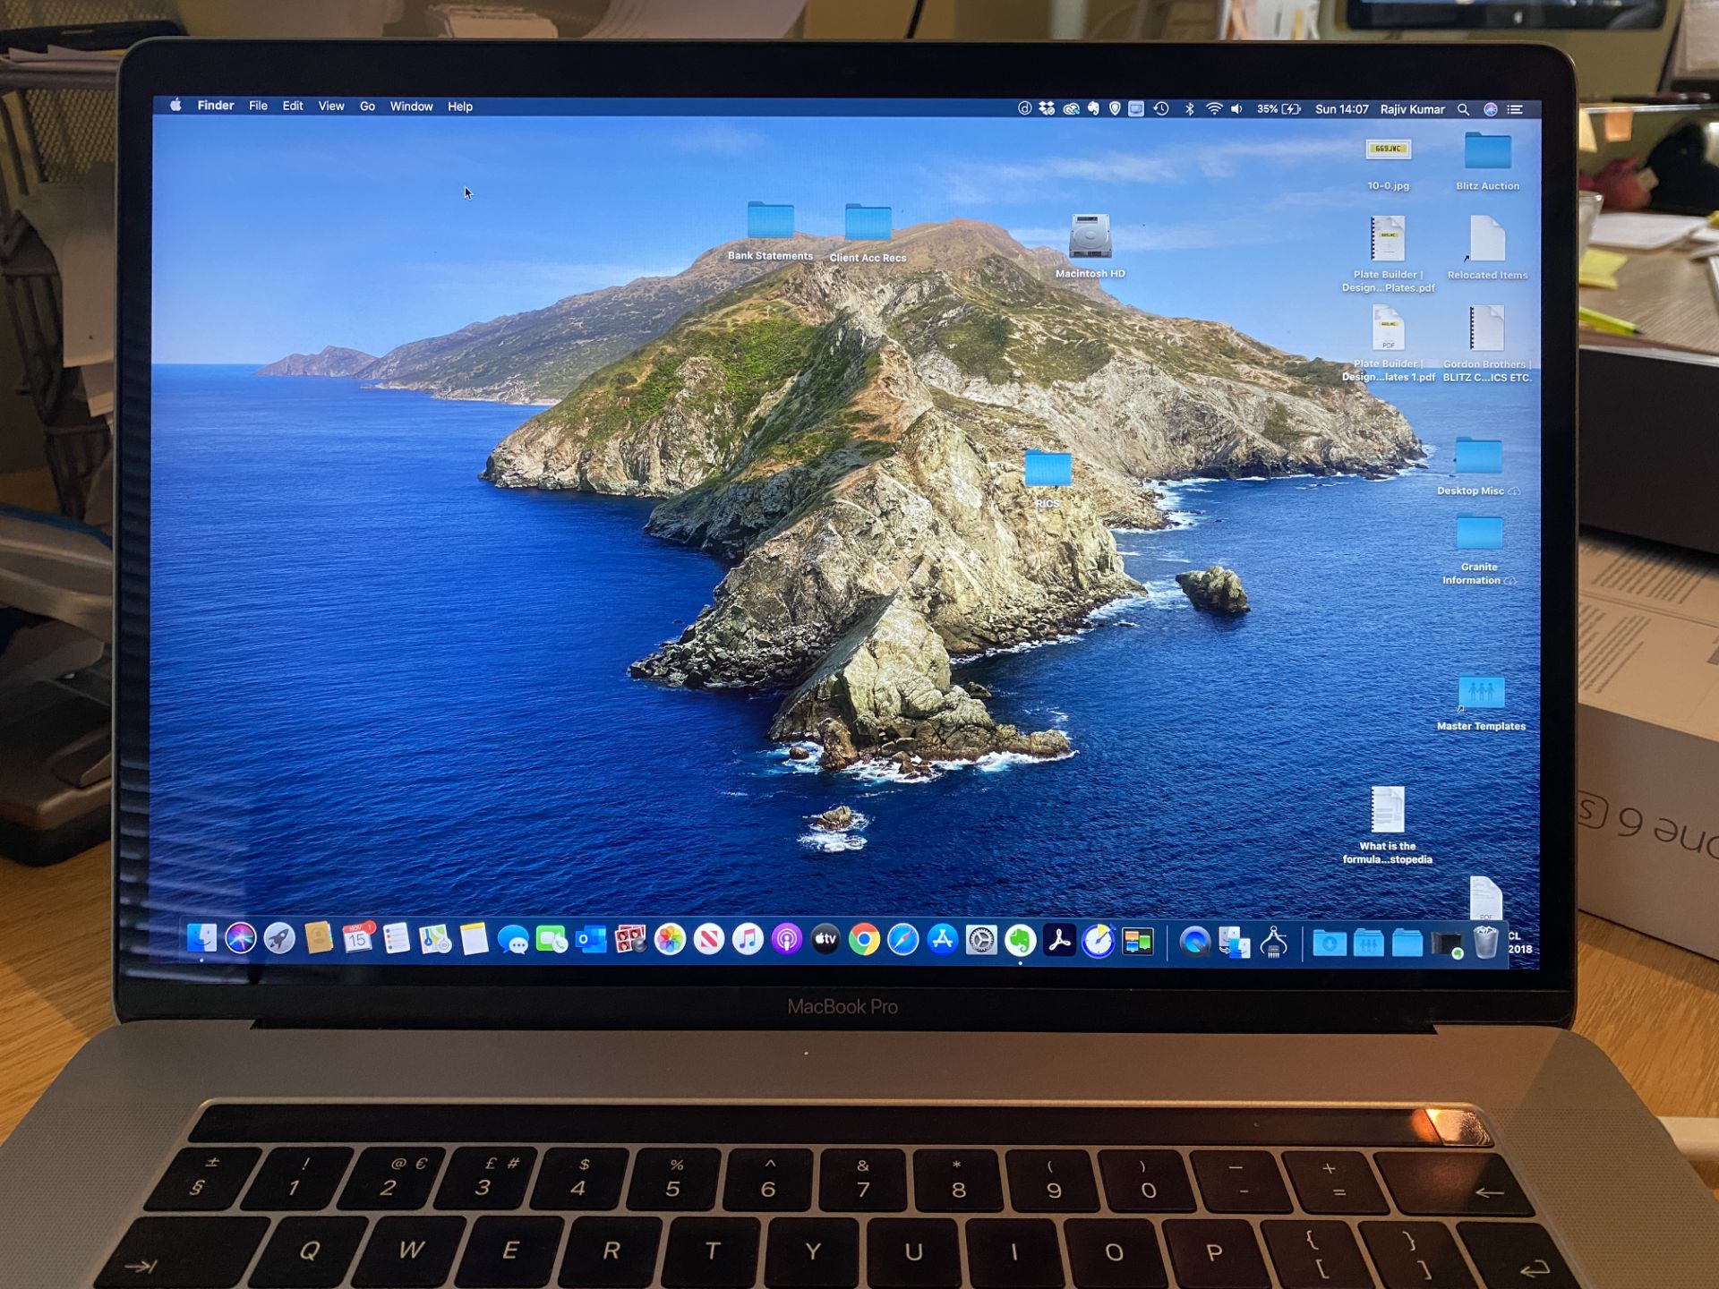Open the blue timer clock app in Dock
This screenshot has height=1289, width=1719.
point(1099,941)
